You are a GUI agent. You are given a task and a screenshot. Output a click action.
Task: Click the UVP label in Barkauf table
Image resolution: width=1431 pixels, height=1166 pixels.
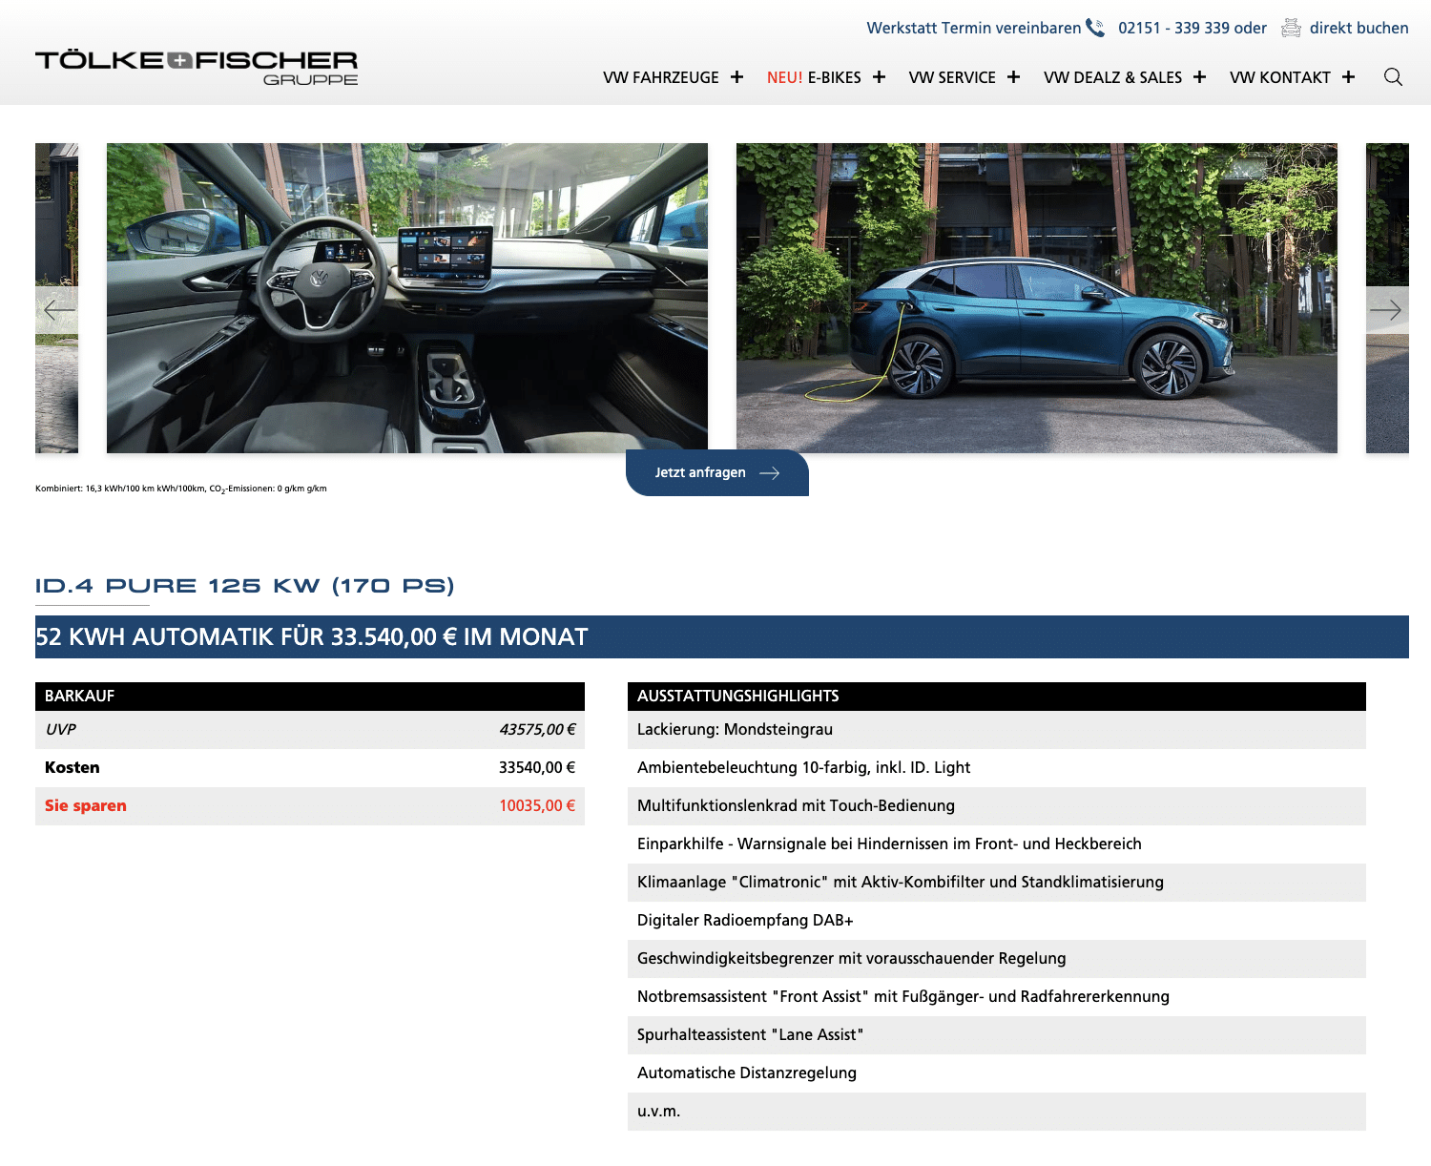[60, 730]
